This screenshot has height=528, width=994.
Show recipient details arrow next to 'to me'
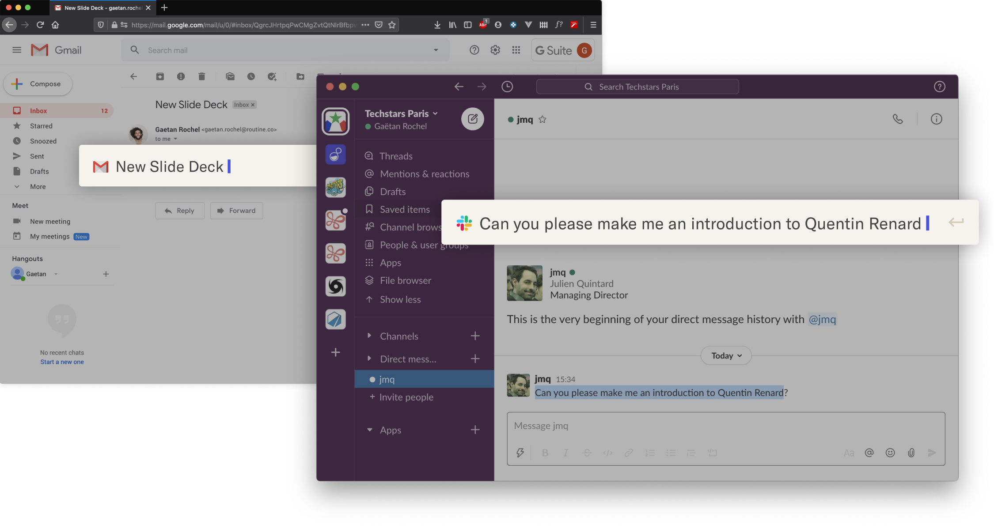175,139
